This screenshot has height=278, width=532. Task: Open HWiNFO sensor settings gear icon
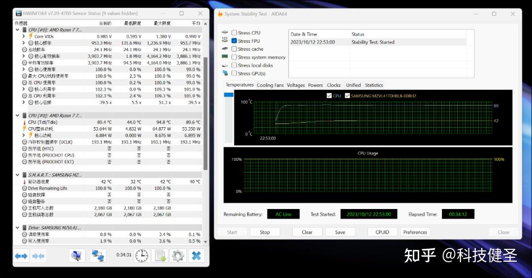point(178,256)
